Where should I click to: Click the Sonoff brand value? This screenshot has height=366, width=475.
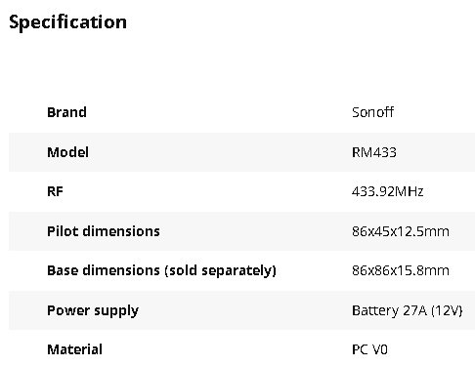[x=372, y=112]
